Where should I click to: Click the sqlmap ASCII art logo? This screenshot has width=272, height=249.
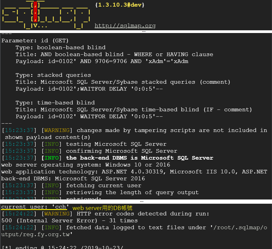coord(46,15)
